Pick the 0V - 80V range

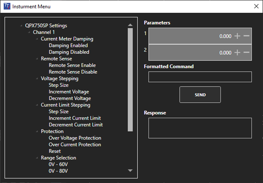59,171
